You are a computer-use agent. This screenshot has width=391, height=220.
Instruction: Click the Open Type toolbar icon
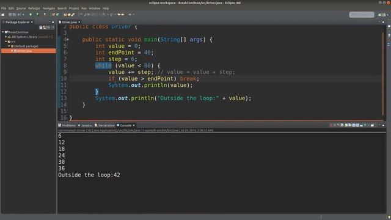point(65,15)
